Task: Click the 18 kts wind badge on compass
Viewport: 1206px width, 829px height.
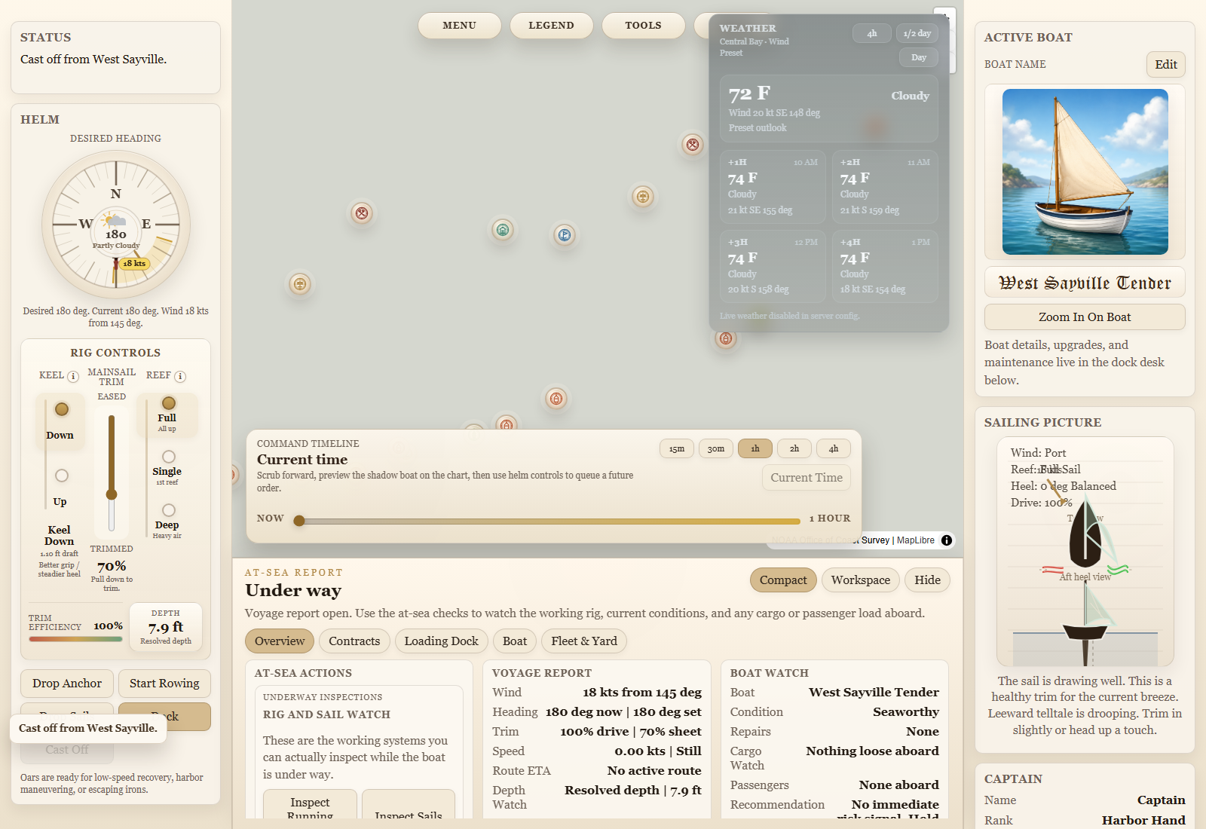Action: [134, 264]
